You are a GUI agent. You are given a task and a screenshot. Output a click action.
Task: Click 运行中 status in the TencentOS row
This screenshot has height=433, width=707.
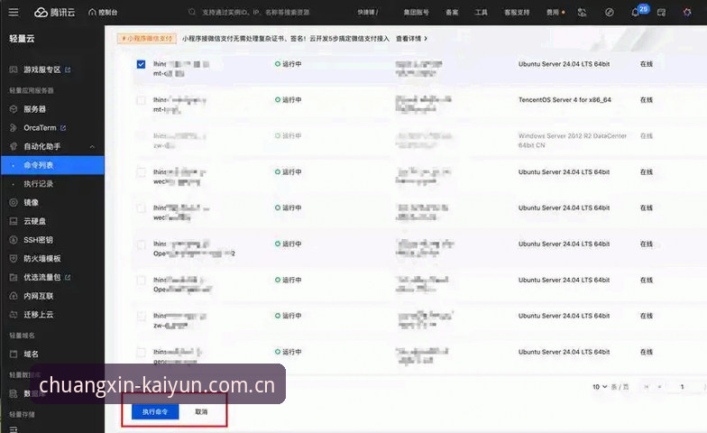point(292,100)
